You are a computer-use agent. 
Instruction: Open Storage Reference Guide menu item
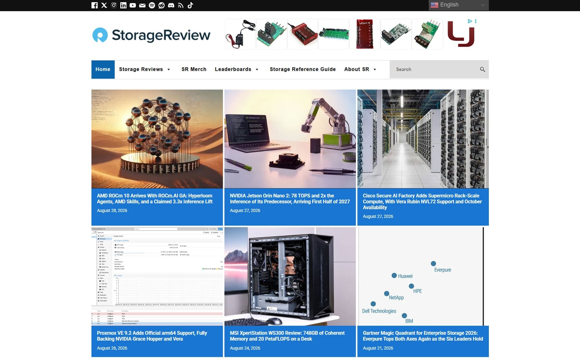click(303, 69)
